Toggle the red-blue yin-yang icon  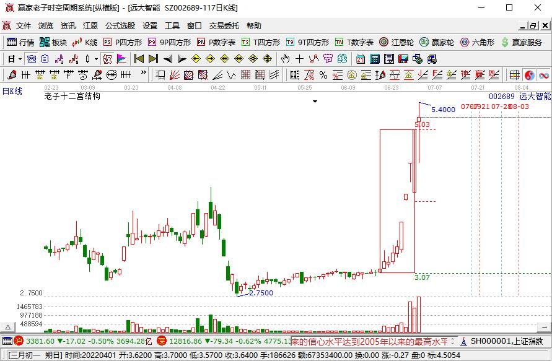529,74
